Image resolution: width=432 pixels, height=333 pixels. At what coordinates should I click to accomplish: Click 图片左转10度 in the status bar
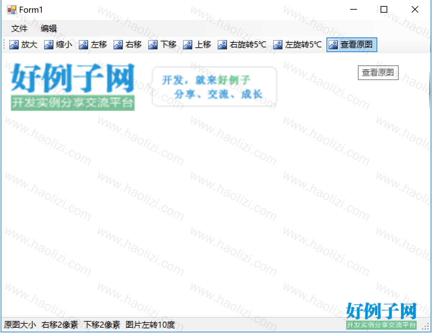click(x=150, y=325)
